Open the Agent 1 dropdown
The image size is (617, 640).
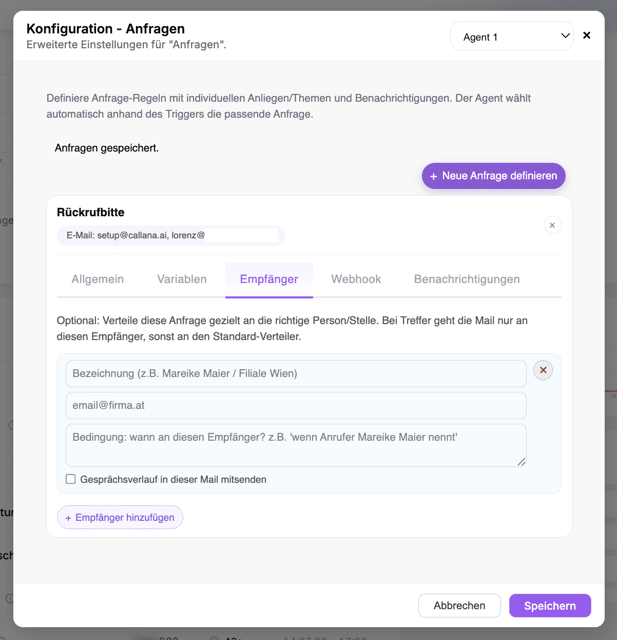point(512,36)
